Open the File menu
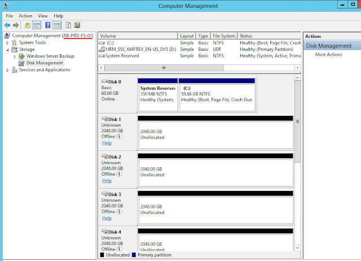The height and width of the screenshot is (261, 361). (x=10, y=16)
